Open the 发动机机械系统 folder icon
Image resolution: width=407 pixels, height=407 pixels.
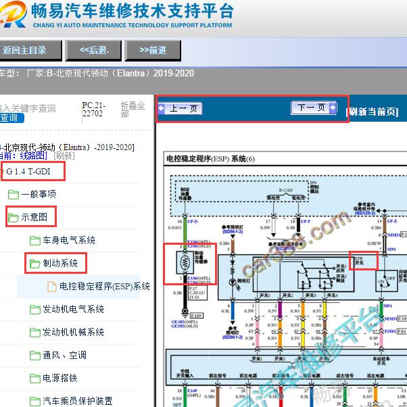[34, 333]
